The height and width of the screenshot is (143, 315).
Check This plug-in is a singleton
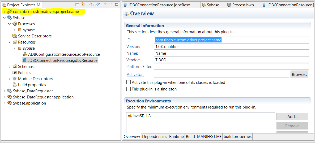point(128,89)
